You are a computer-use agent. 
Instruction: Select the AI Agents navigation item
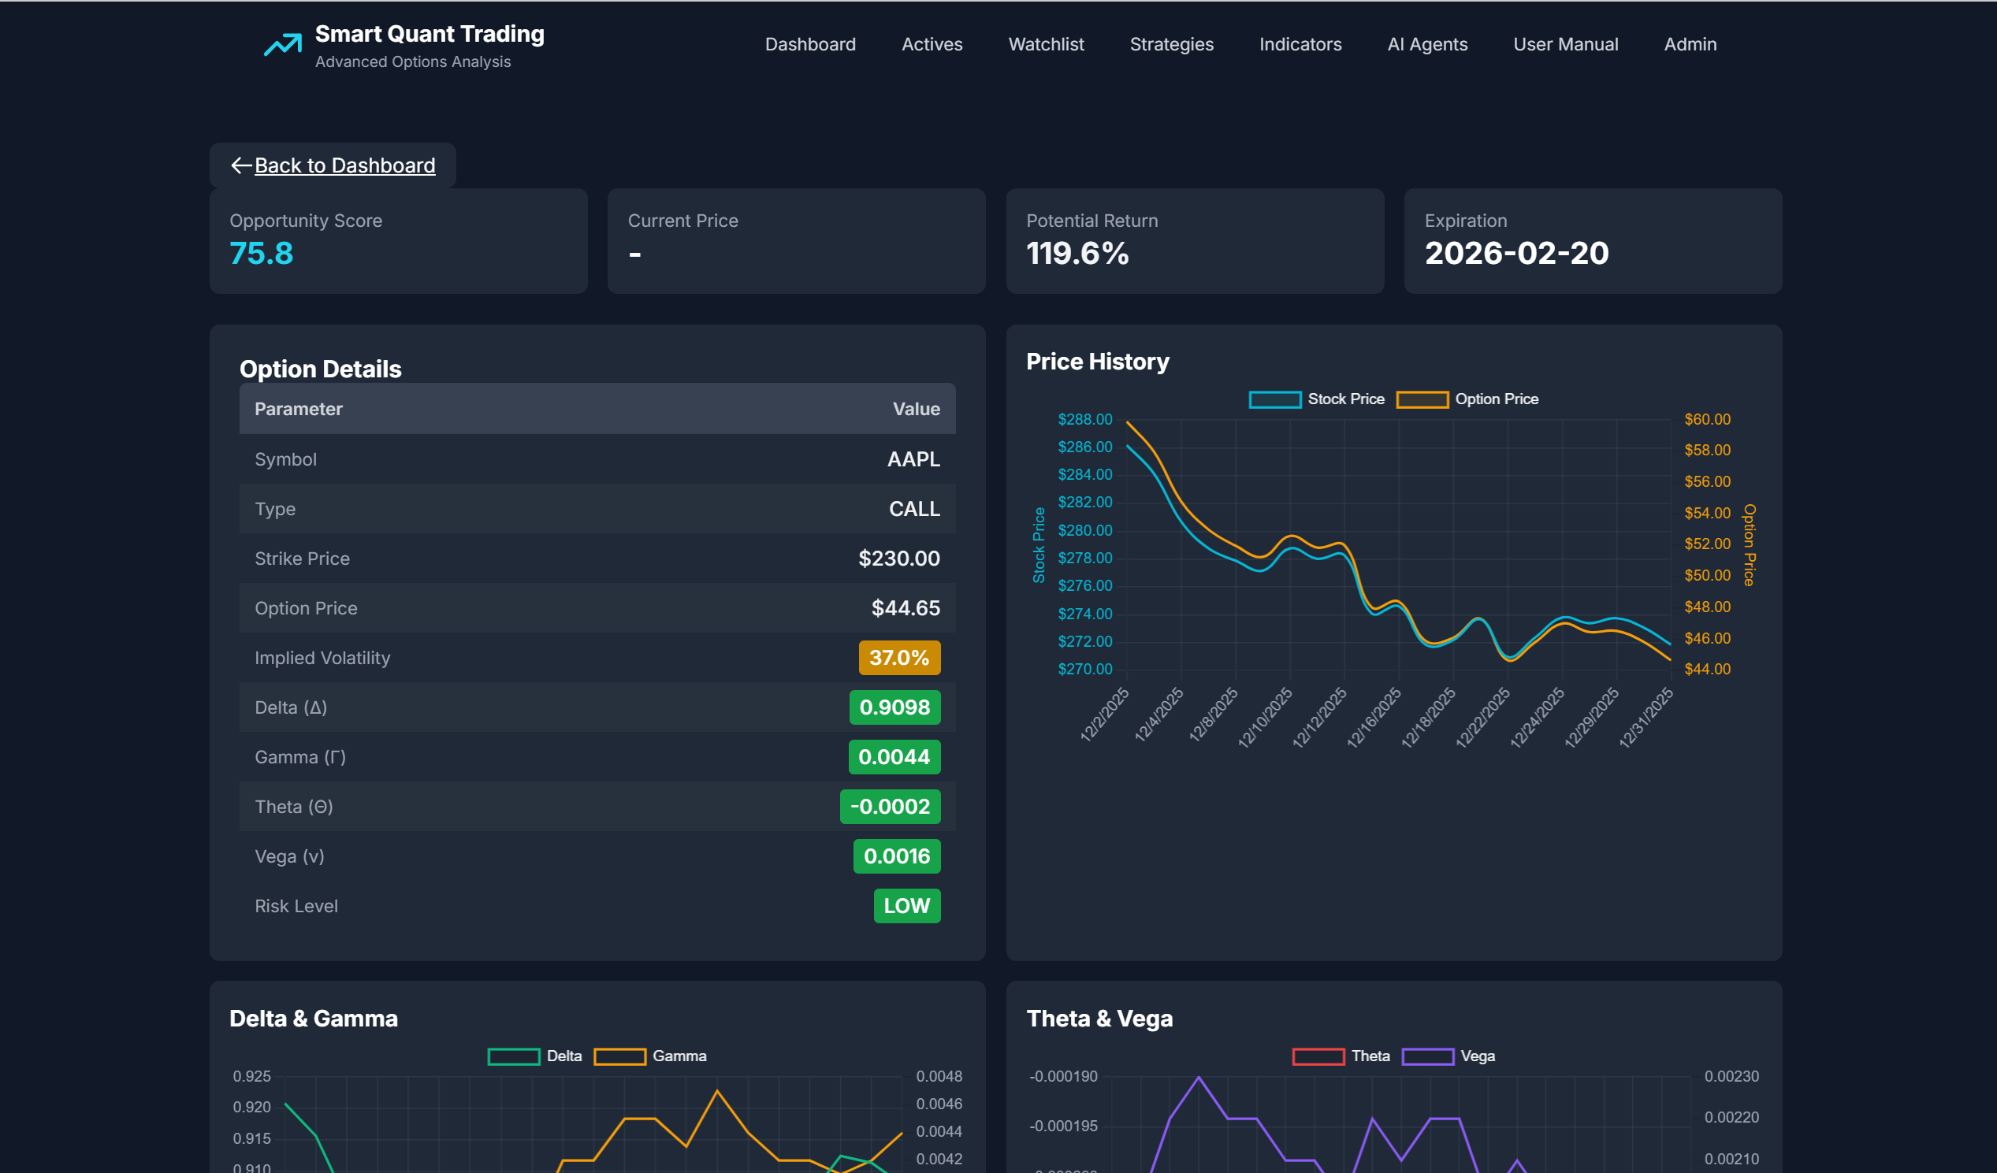[x=1427, y=44]
